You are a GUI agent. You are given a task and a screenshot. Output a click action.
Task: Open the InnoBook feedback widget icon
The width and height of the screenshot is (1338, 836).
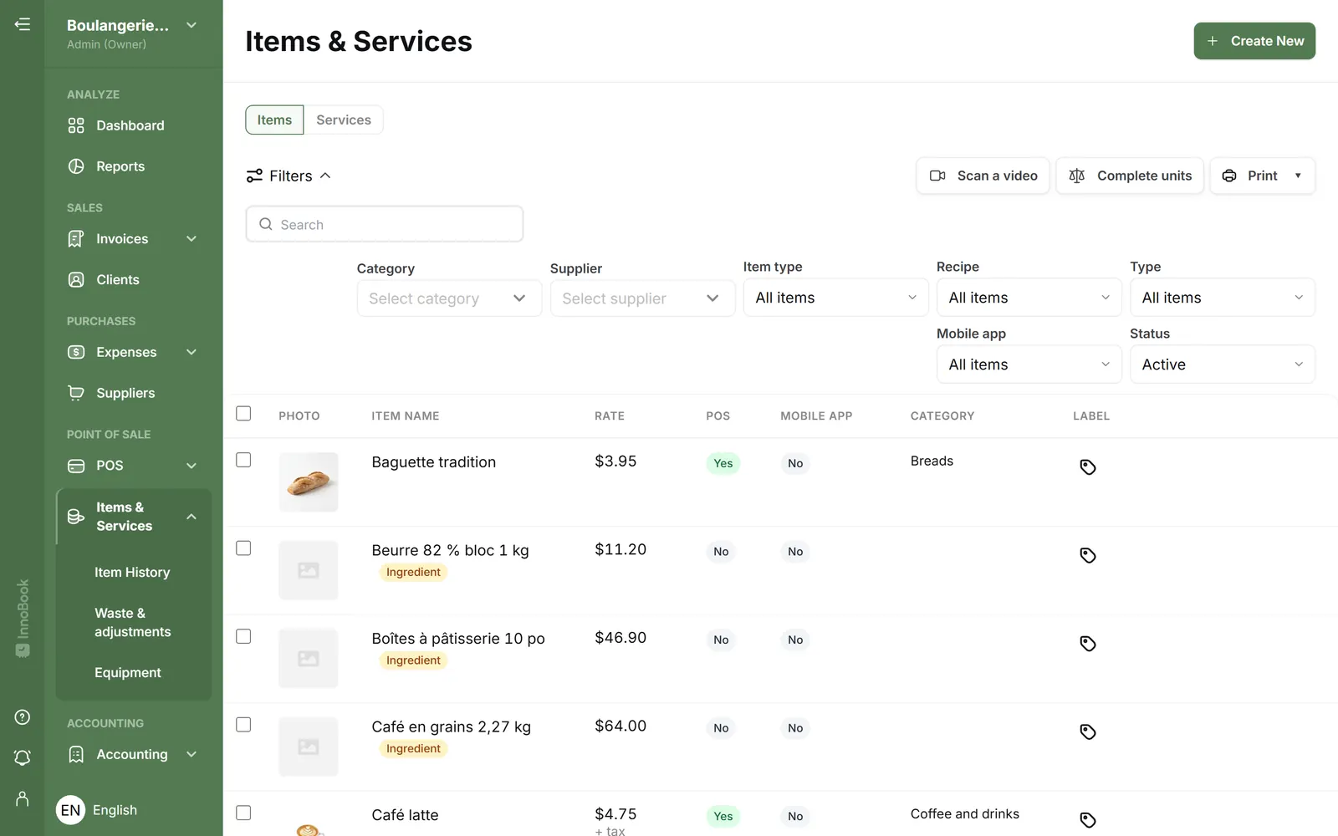[x=23, y=650]
